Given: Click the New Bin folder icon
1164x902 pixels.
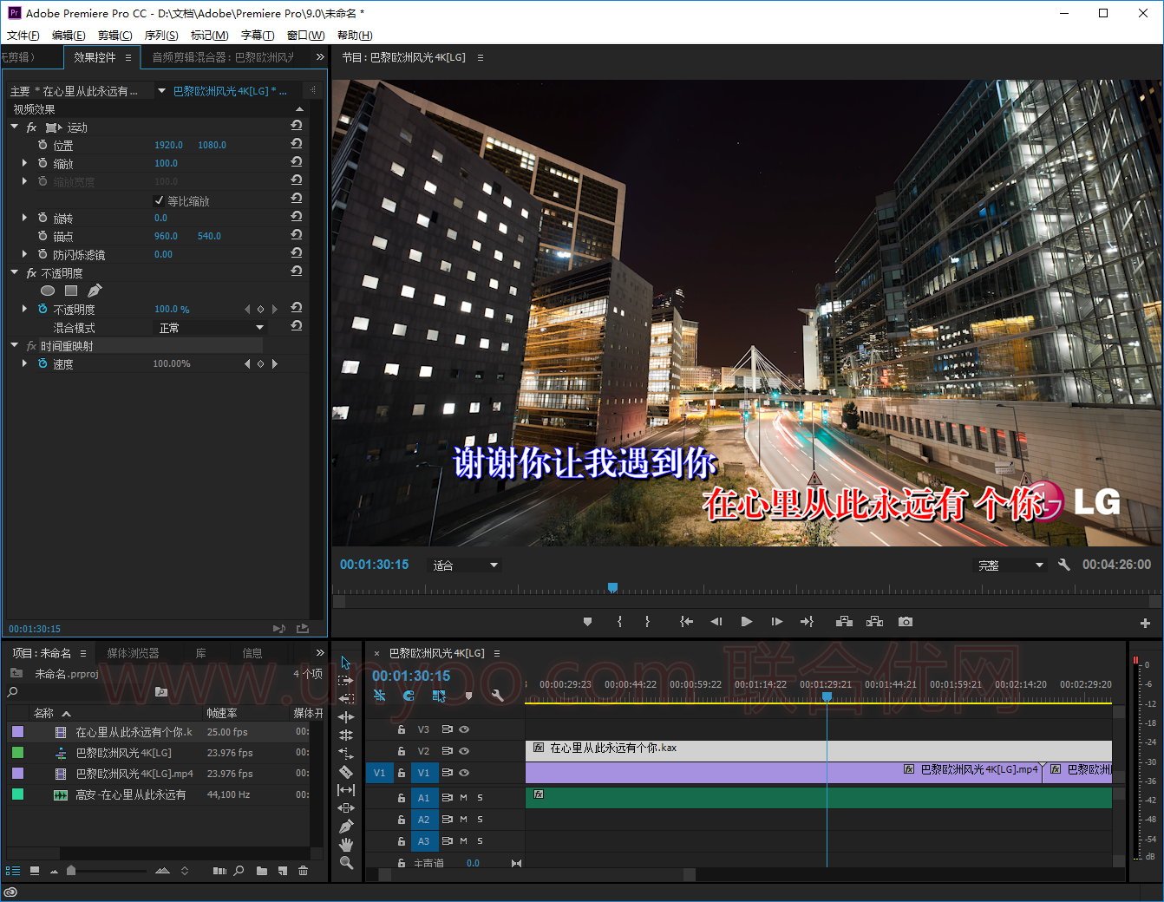Looking at the screenshot, I should (x=262, y=871).
